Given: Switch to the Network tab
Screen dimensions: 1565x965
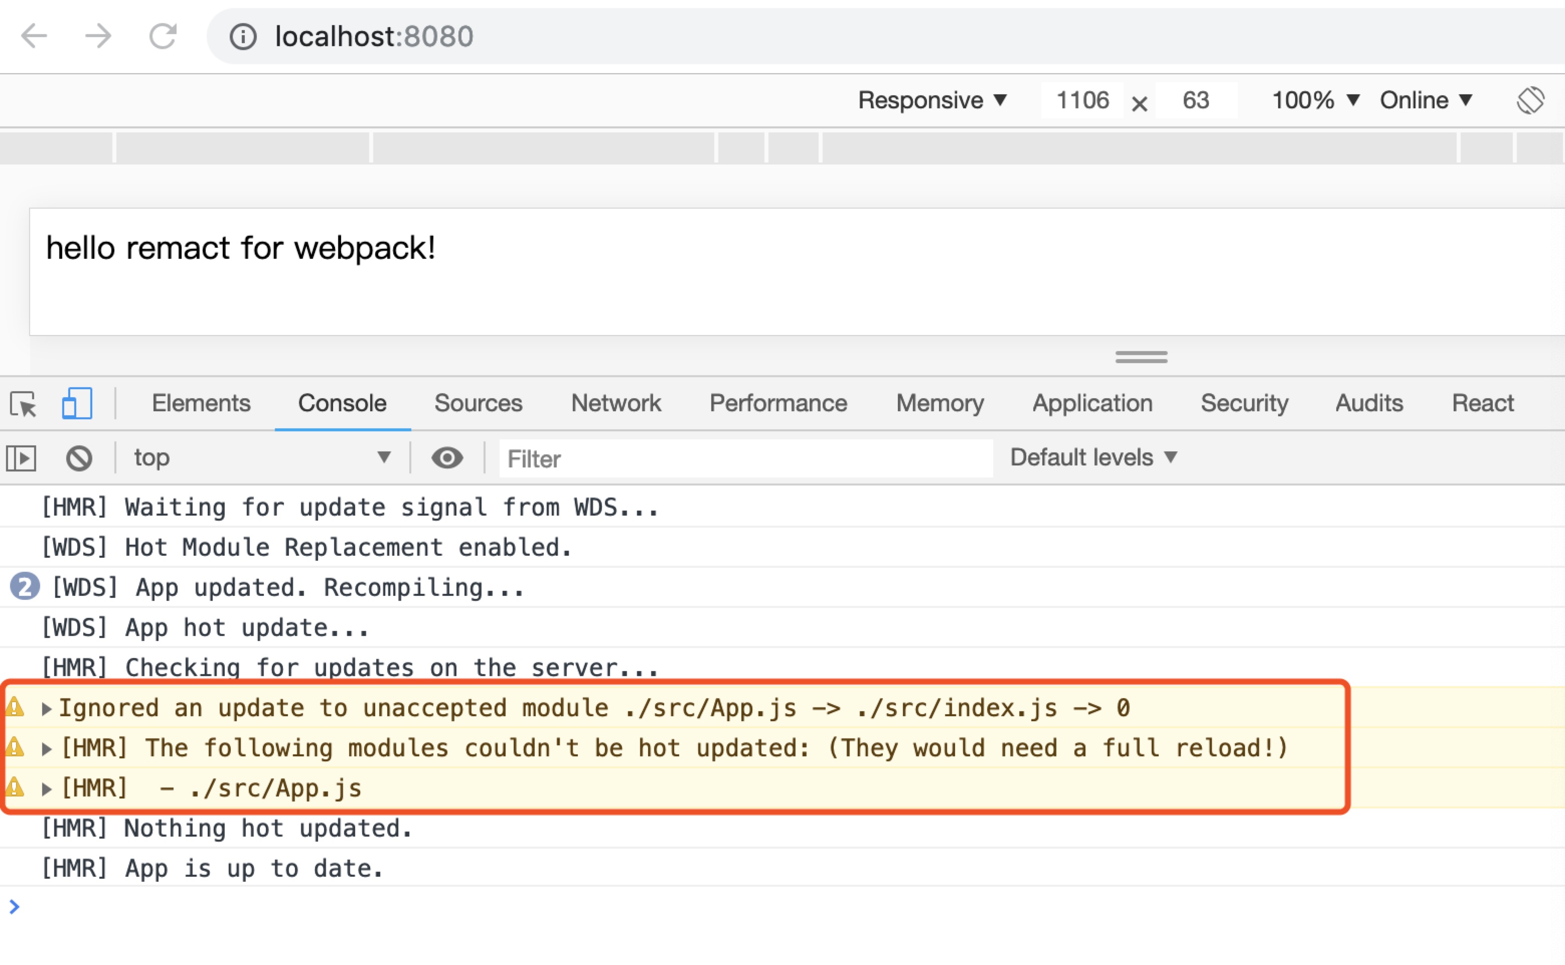Looking at the screenshot, I should (616, 403).
